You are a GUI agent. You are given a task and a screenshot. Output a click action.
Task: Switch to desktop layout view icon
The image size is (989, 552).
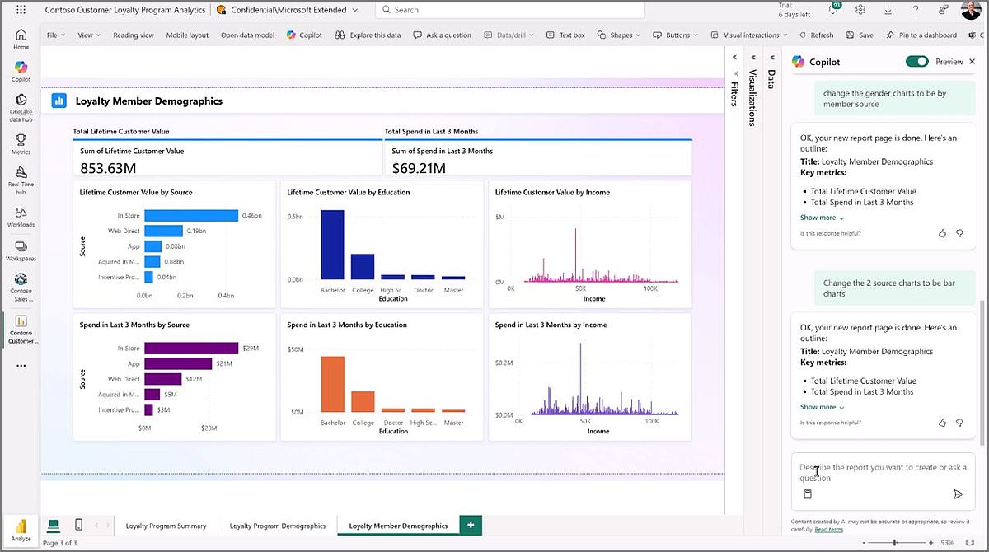(x=54, y=525)
